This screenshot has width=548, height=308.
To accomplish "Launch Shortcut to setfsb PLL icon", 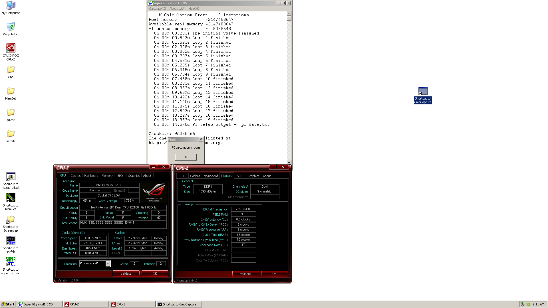I will [11, 245].
